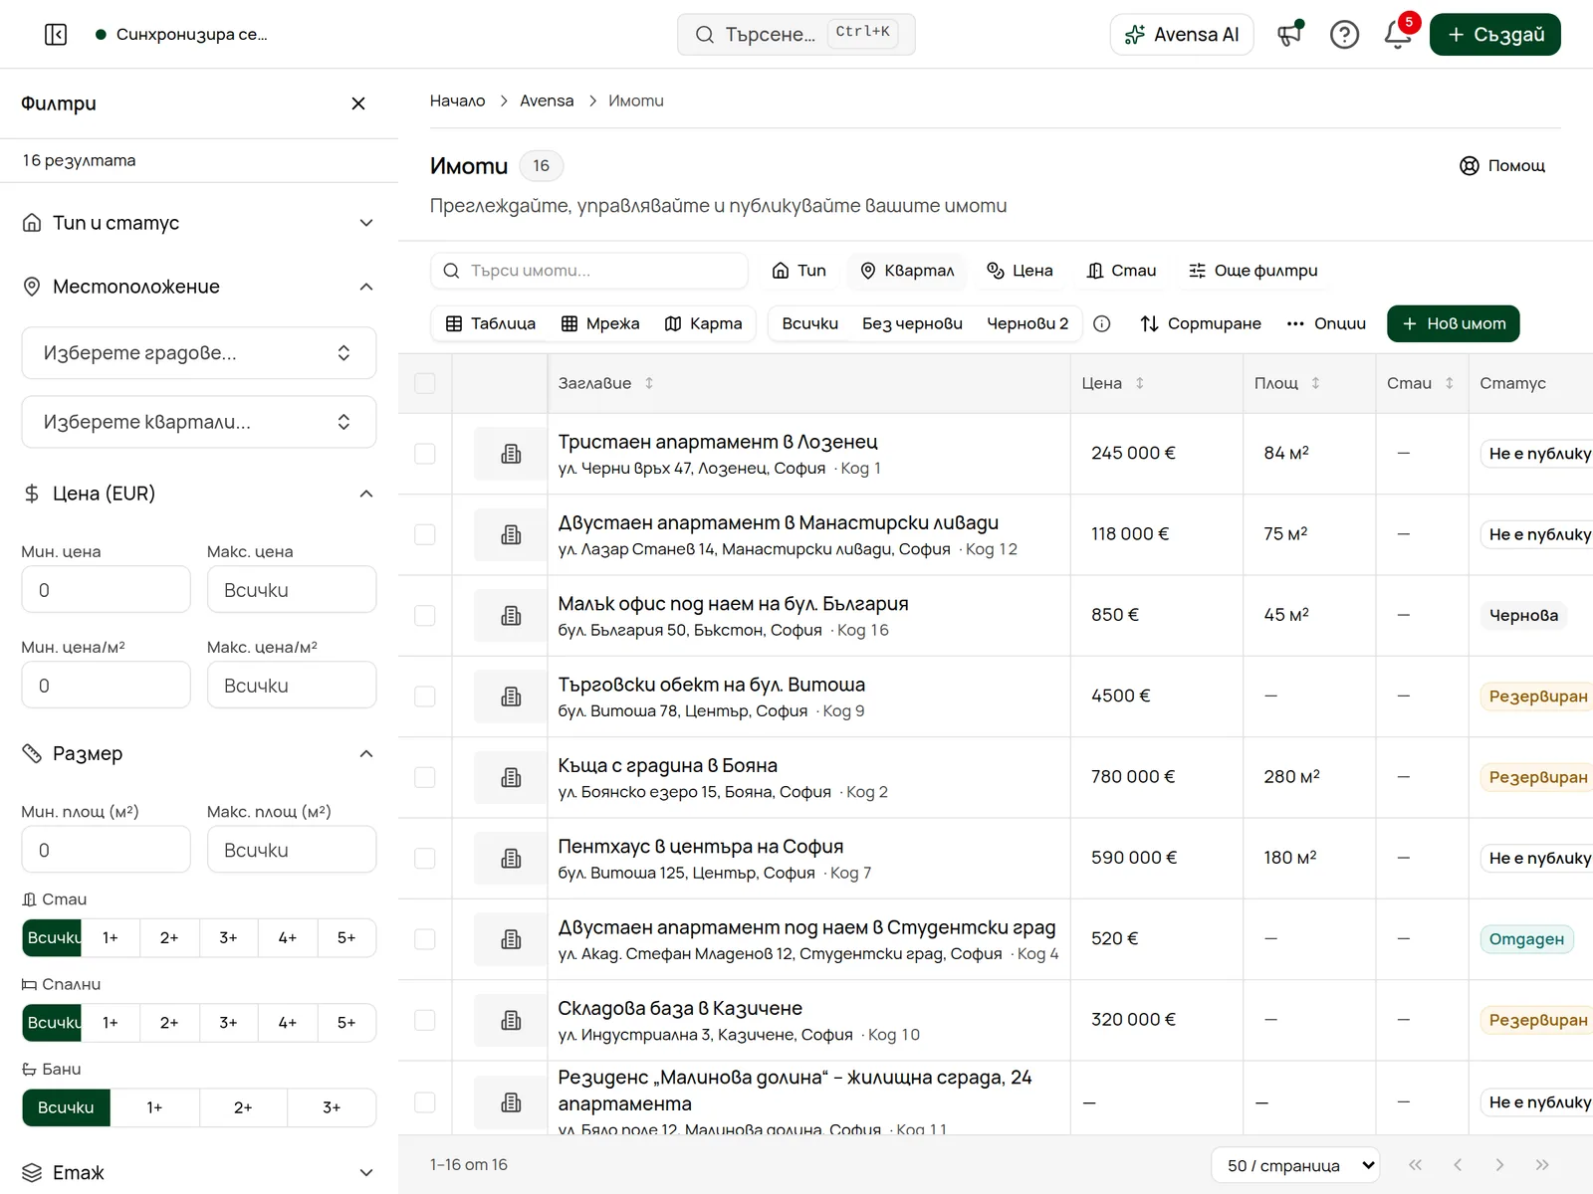1593x1194 pixels.
Task: Collapse the sidebar panel icon
Action: coord(56,35)
